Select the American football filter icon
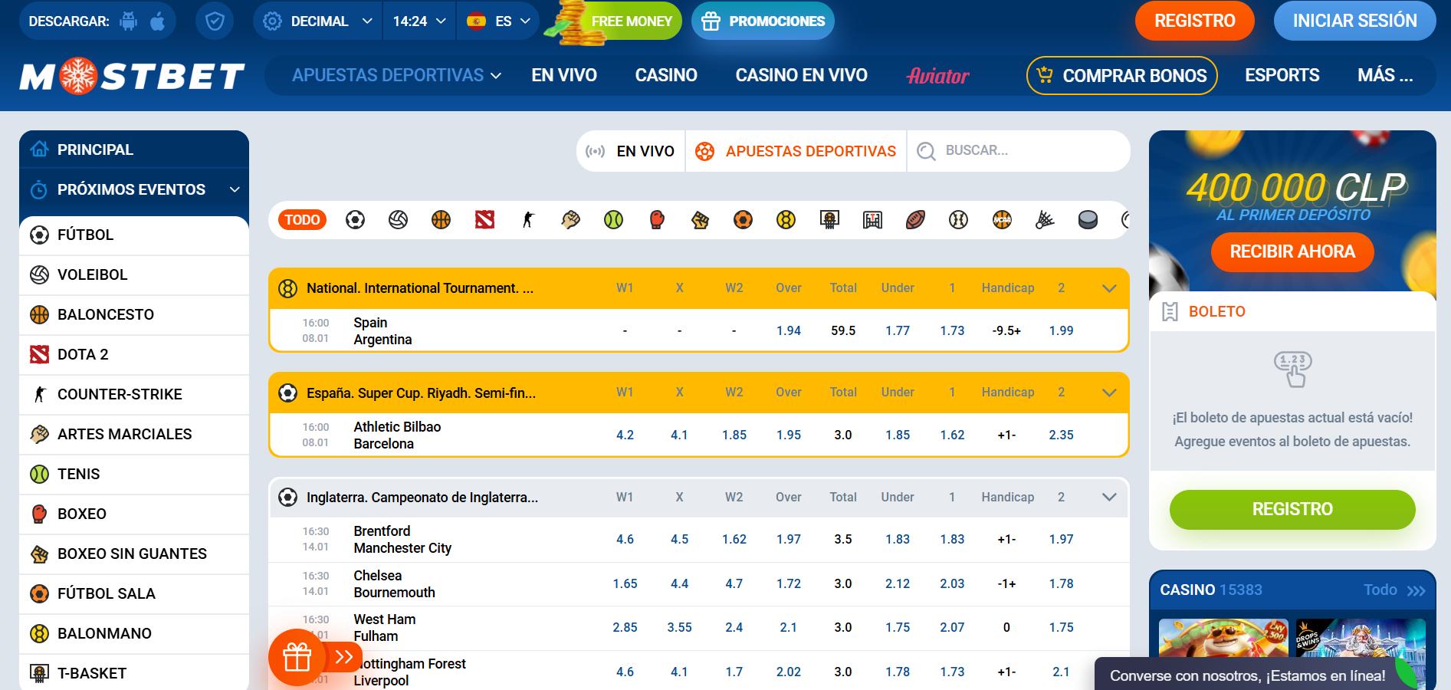1451x690 pixels. (x=915, y=220)
